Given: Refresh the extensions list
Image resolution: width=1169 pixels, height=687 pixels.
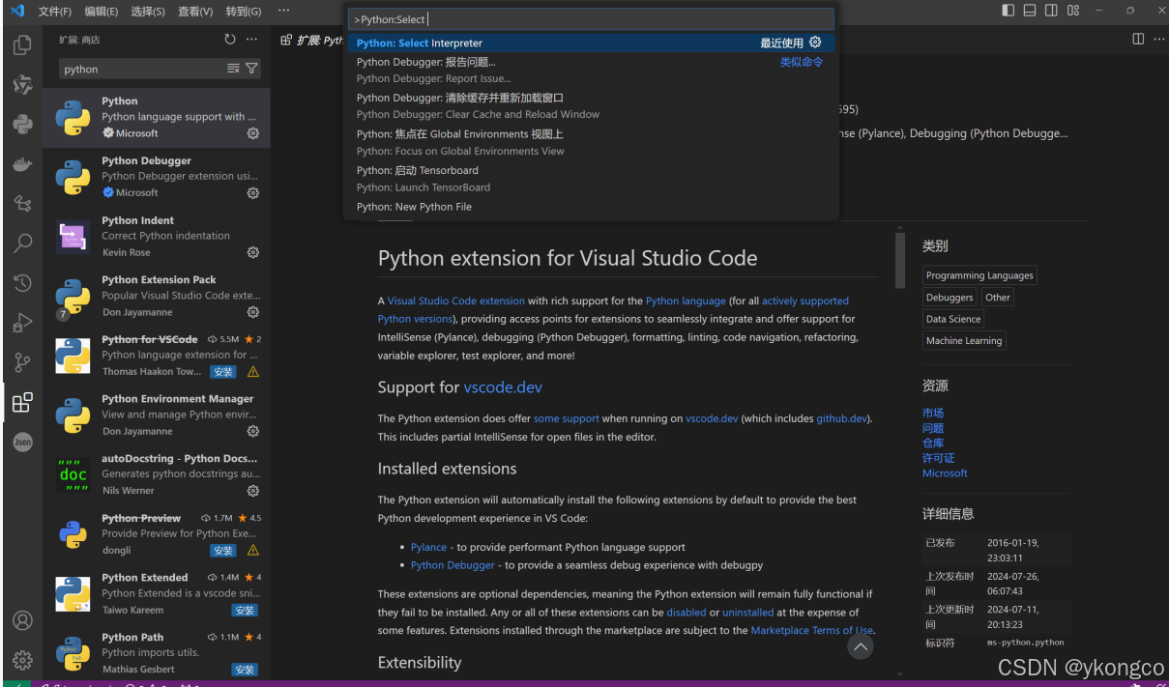Looking at the screenshot, I should (230, 39).
